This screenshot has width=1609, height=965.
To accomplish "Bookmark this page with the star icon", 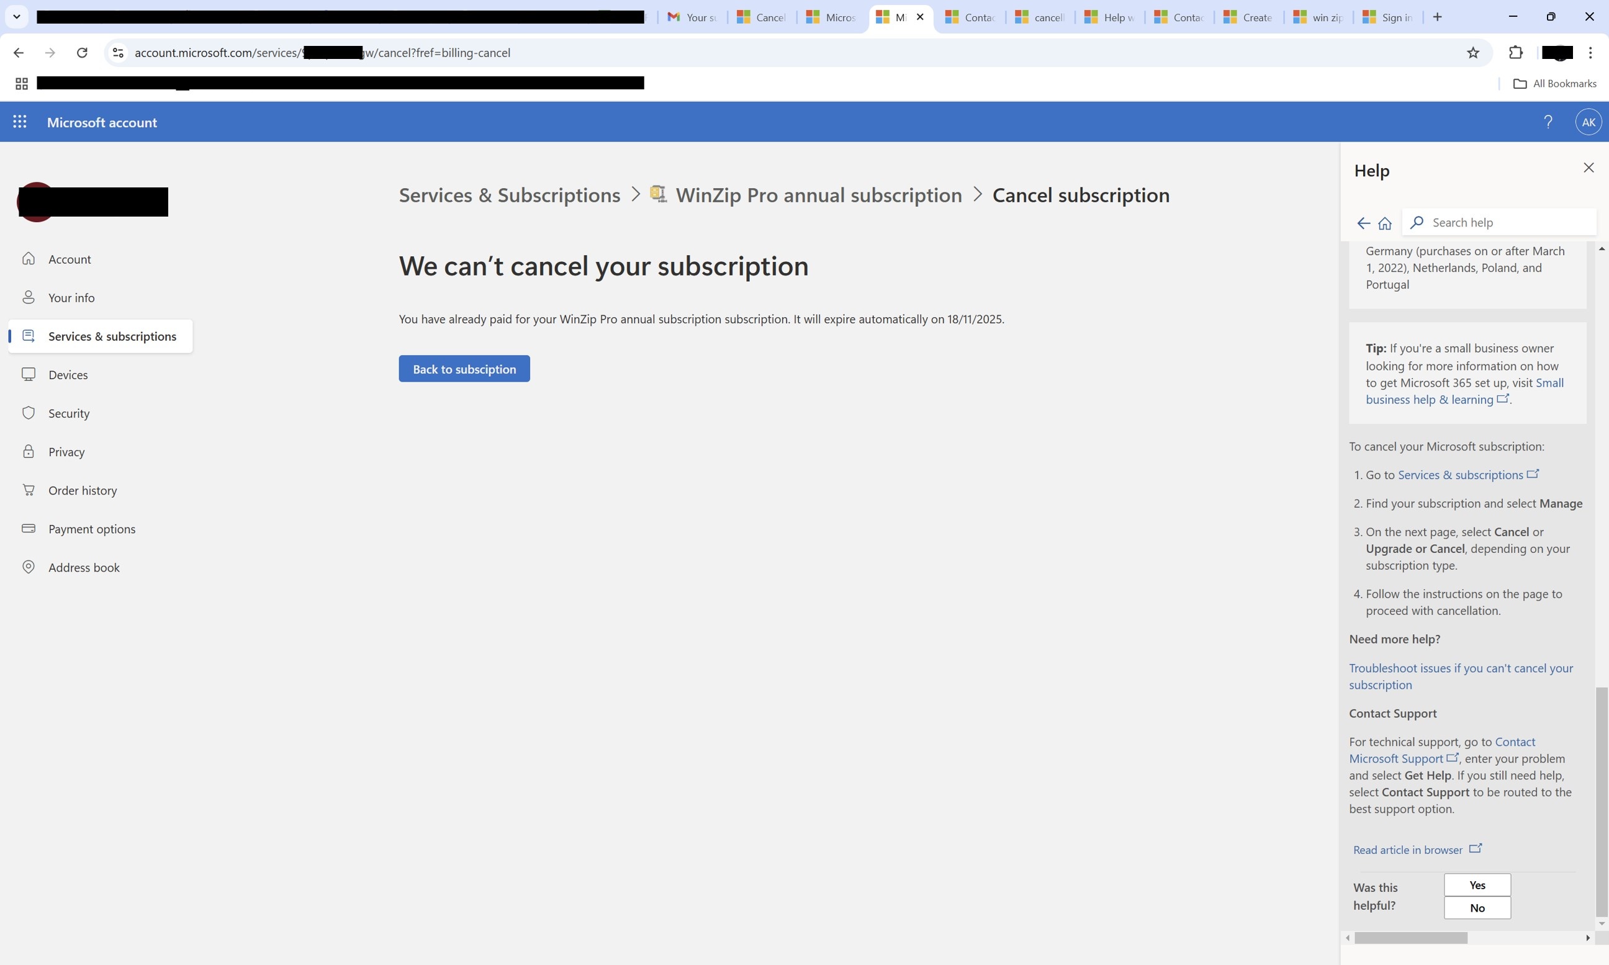I will point(1473,53).
